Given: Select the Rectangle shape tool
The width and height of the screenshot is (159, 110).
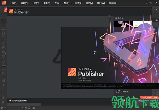Looking at the screenshot, I should [x=3, y=52].
